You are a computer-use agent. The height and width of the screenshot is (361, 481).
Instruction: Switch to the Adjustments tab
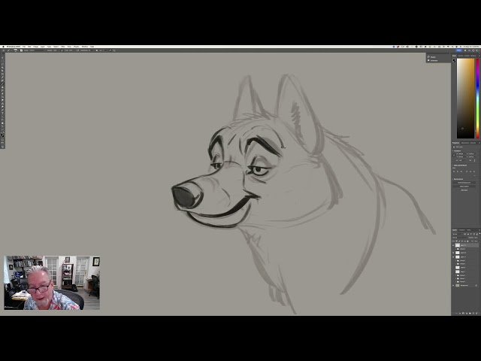point(464,143)
